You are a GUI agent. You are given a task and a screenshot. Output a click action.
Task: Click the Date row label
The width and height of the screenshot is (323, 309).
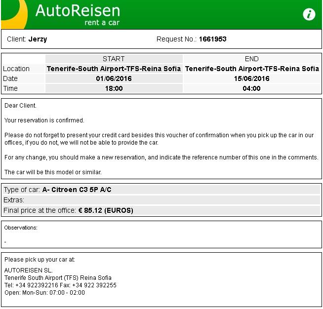tap(10, 78)
